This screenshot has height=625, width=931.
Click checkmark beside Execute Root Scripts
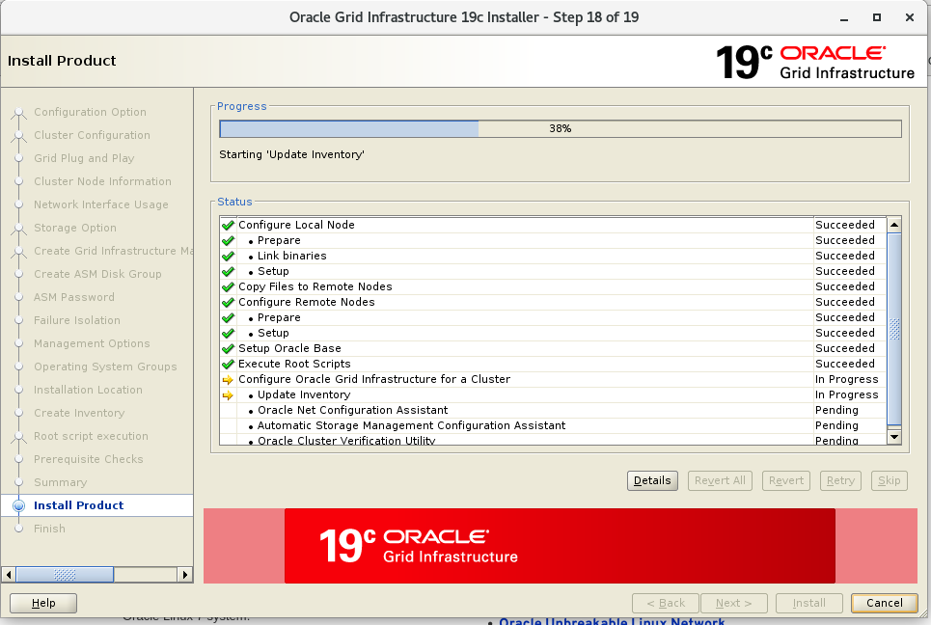(228, 364)
